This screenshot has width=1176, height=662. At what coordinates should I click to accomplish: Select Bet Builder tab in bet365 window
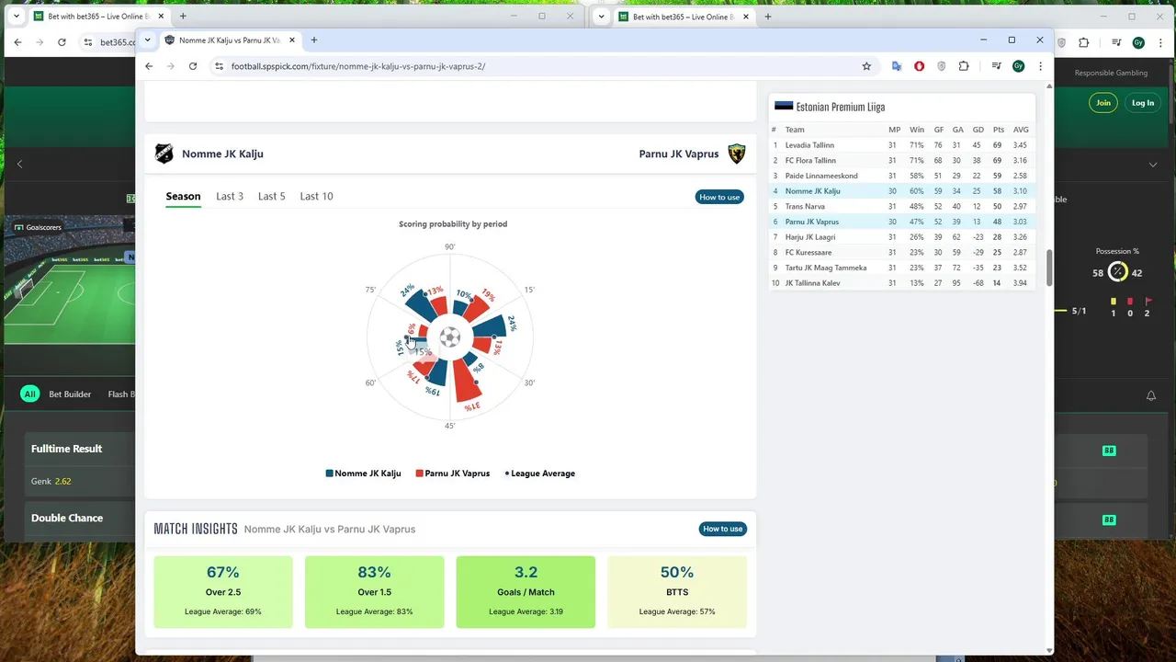tap(70, 394)
